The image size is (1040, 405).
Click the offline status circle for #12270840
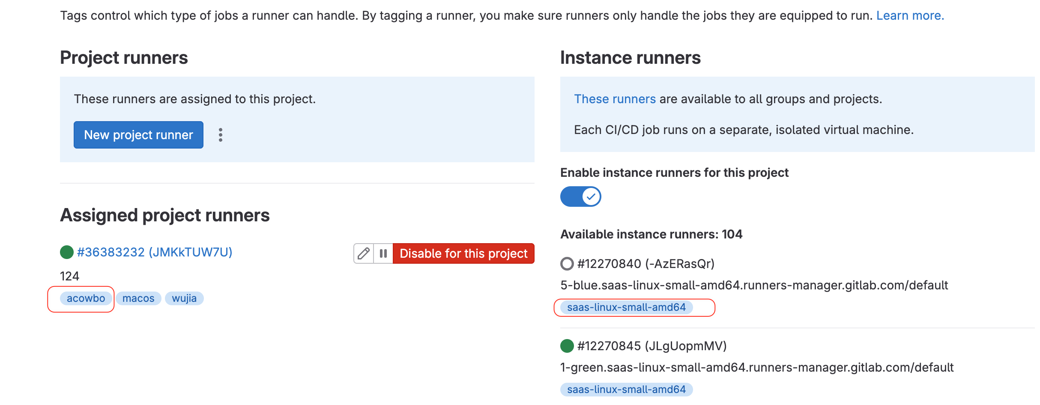[567, 264]
